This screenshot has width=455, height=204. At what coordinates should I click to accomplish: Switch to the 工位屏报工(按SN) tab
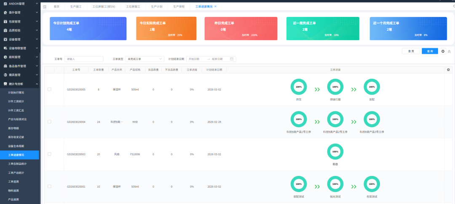(104, 6)
